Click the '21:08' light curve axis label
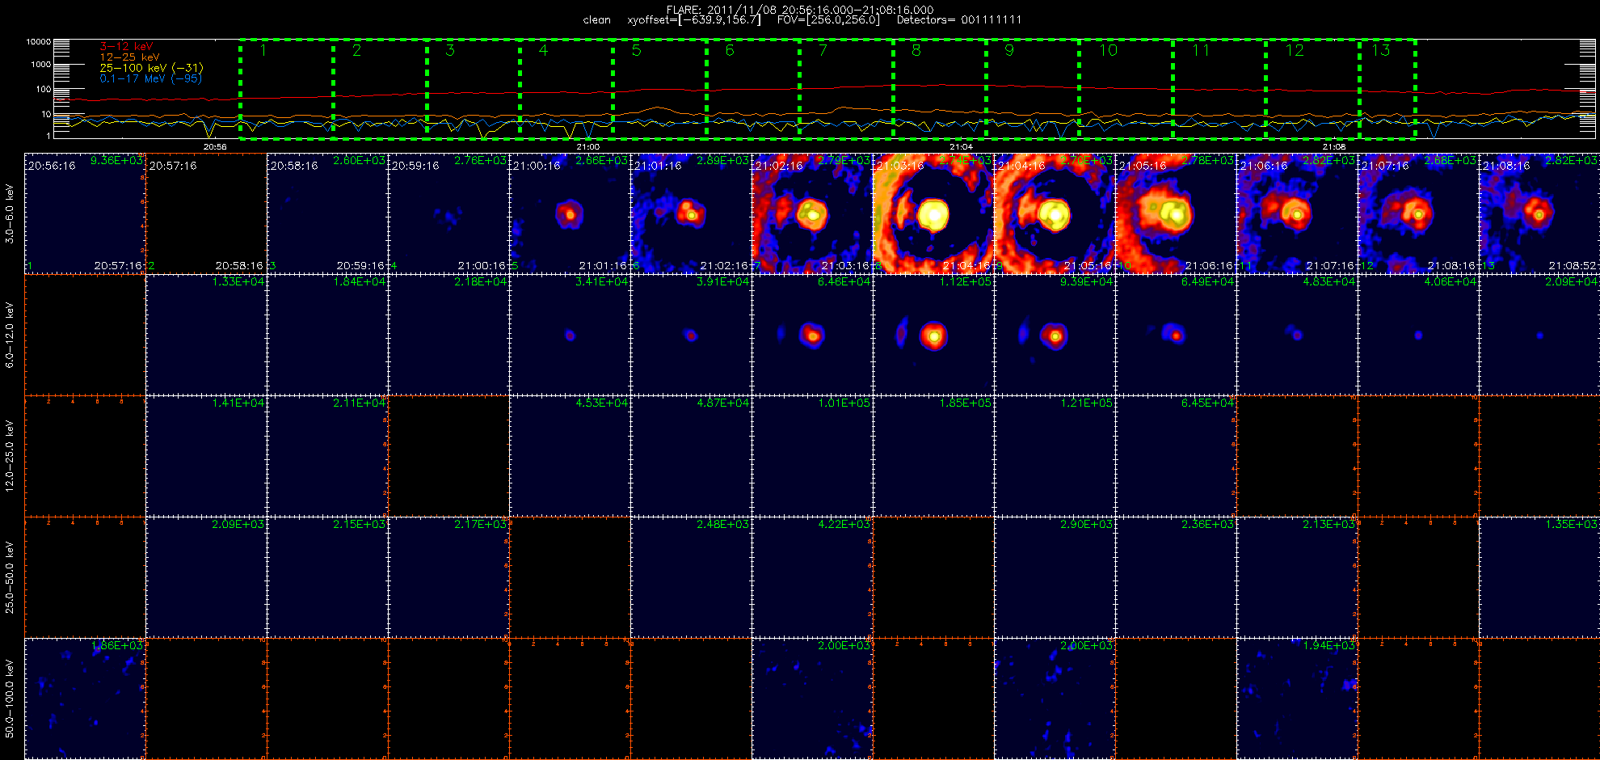The image size is (1600, 760). tap(1334, 147)
